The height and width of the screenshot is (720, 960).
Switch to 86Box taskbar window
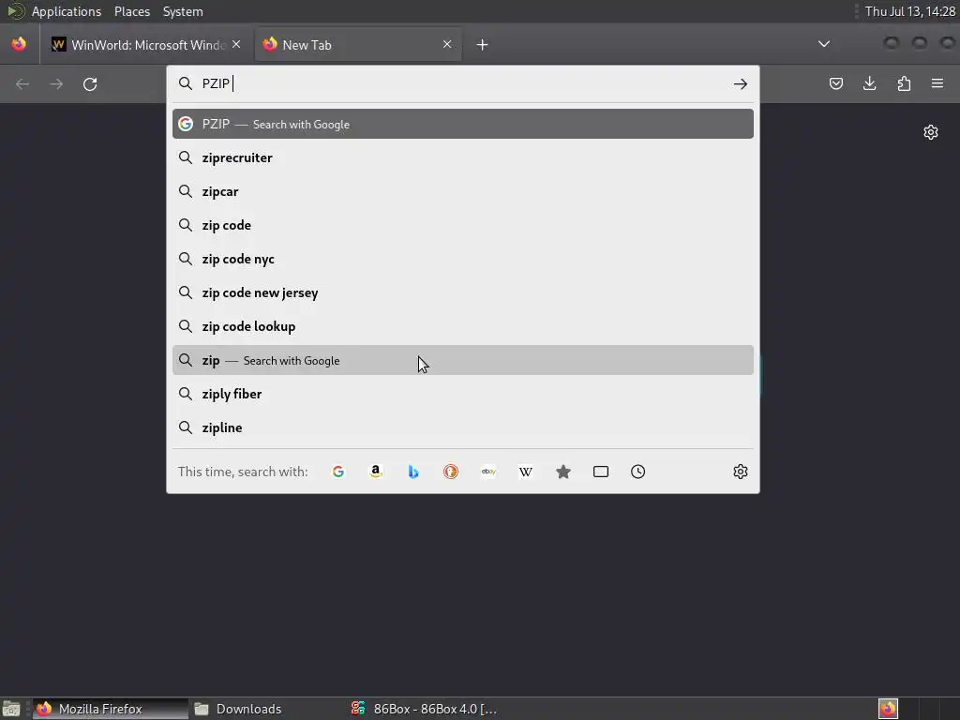pyautogui.click(x=424, y=709)
